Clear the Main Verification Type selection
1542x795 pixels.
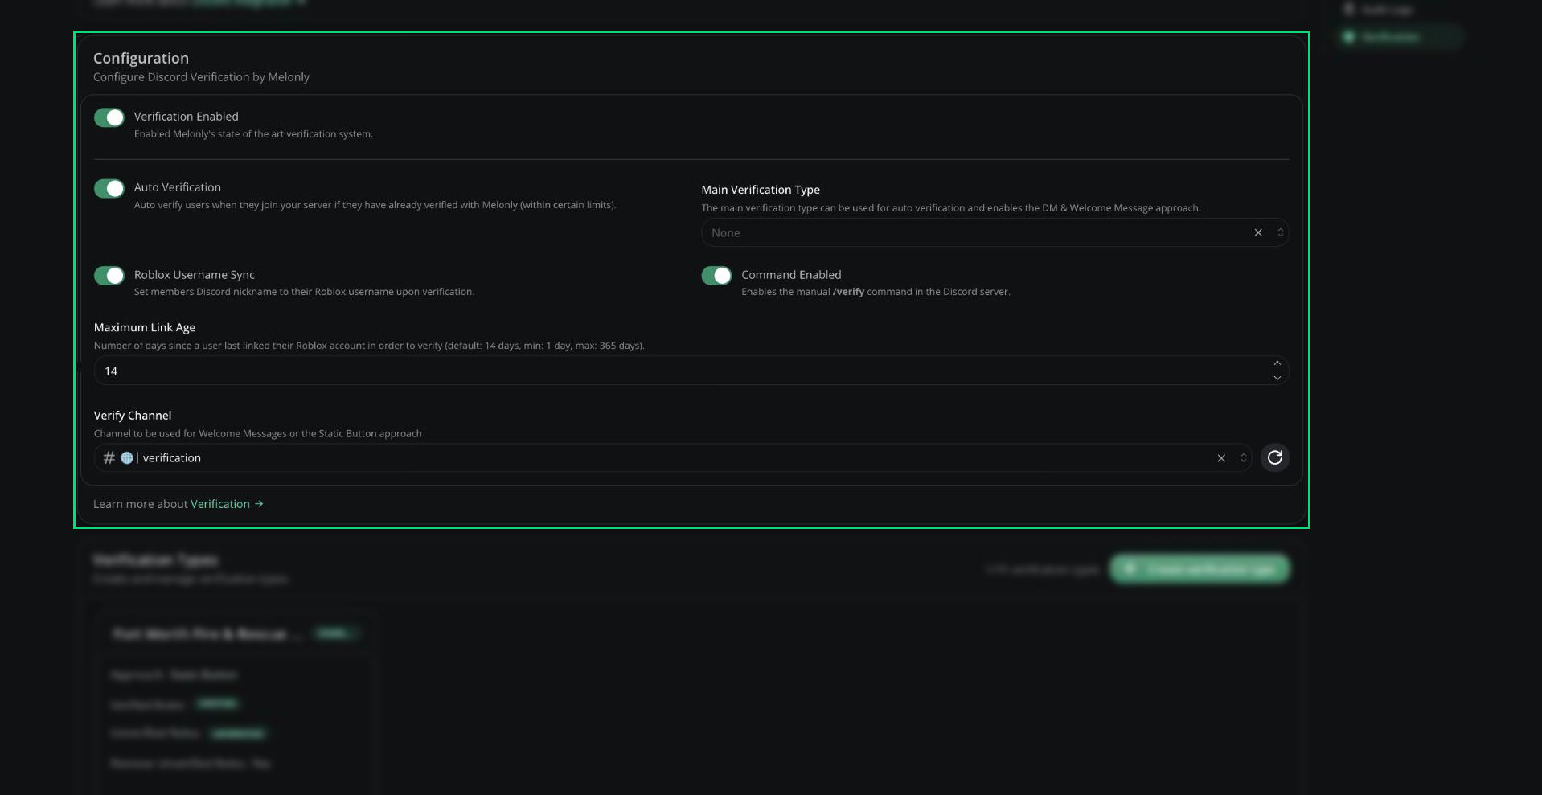1258,233
